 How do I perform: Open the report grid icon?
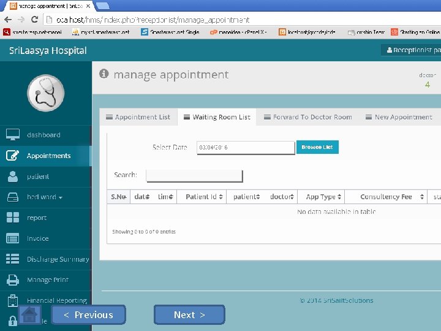(13, 218)
